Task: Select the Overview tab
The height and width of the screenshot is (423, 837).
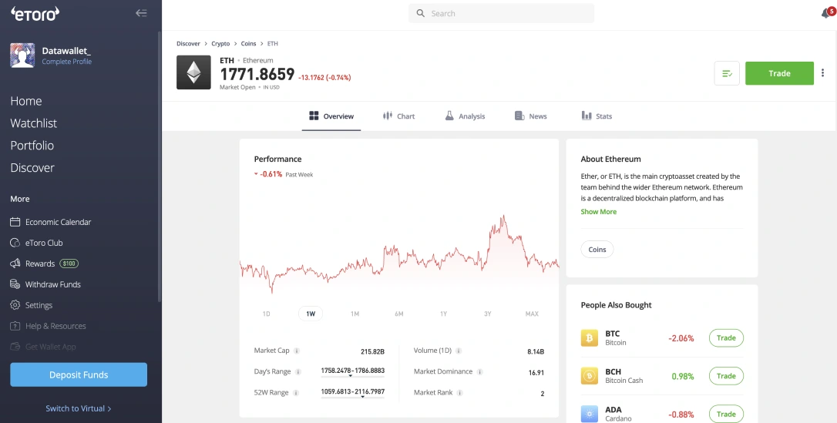Action: pyautogui.click(x=331, y=116)
